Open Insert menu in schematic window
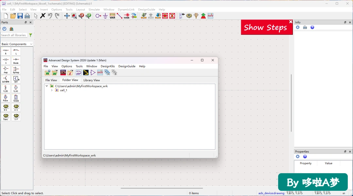Viewport: 353px width, 196px height. click(x=44, y=9)
